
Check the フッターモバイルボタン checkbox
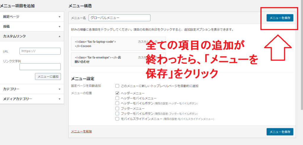pos(117,113)
